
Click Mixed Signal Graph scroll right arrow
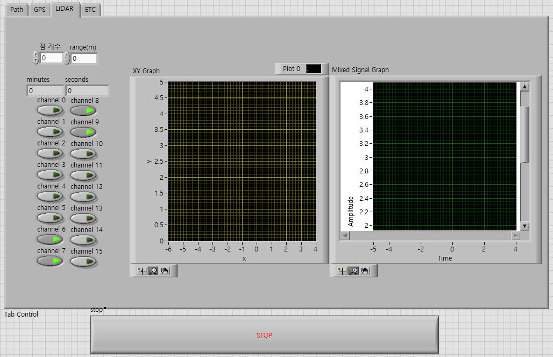click(515, 235)
